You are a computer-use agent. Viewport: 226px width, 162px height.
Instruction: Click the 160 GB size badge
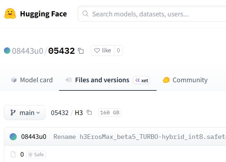pyautogui.click(x=110, y=113)
